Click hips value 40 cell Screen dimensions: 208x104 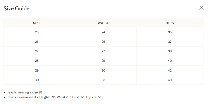point(170,61)
